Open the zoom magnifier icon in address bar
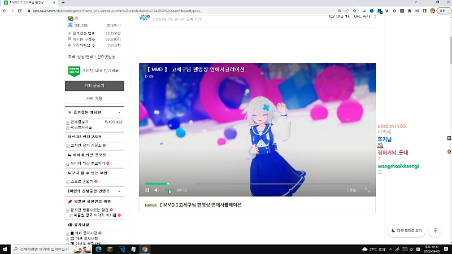Image resolution: width=452 pixels, height=254 pixels. [340, 11]
